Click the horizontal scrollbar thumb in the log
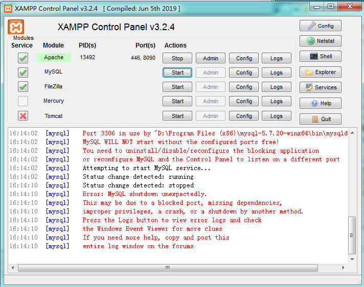This screenshot has width=364, height=287. tap(168, 268)
